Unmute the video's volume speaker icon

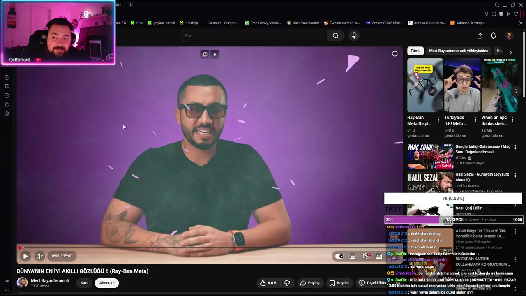[39, 256]
